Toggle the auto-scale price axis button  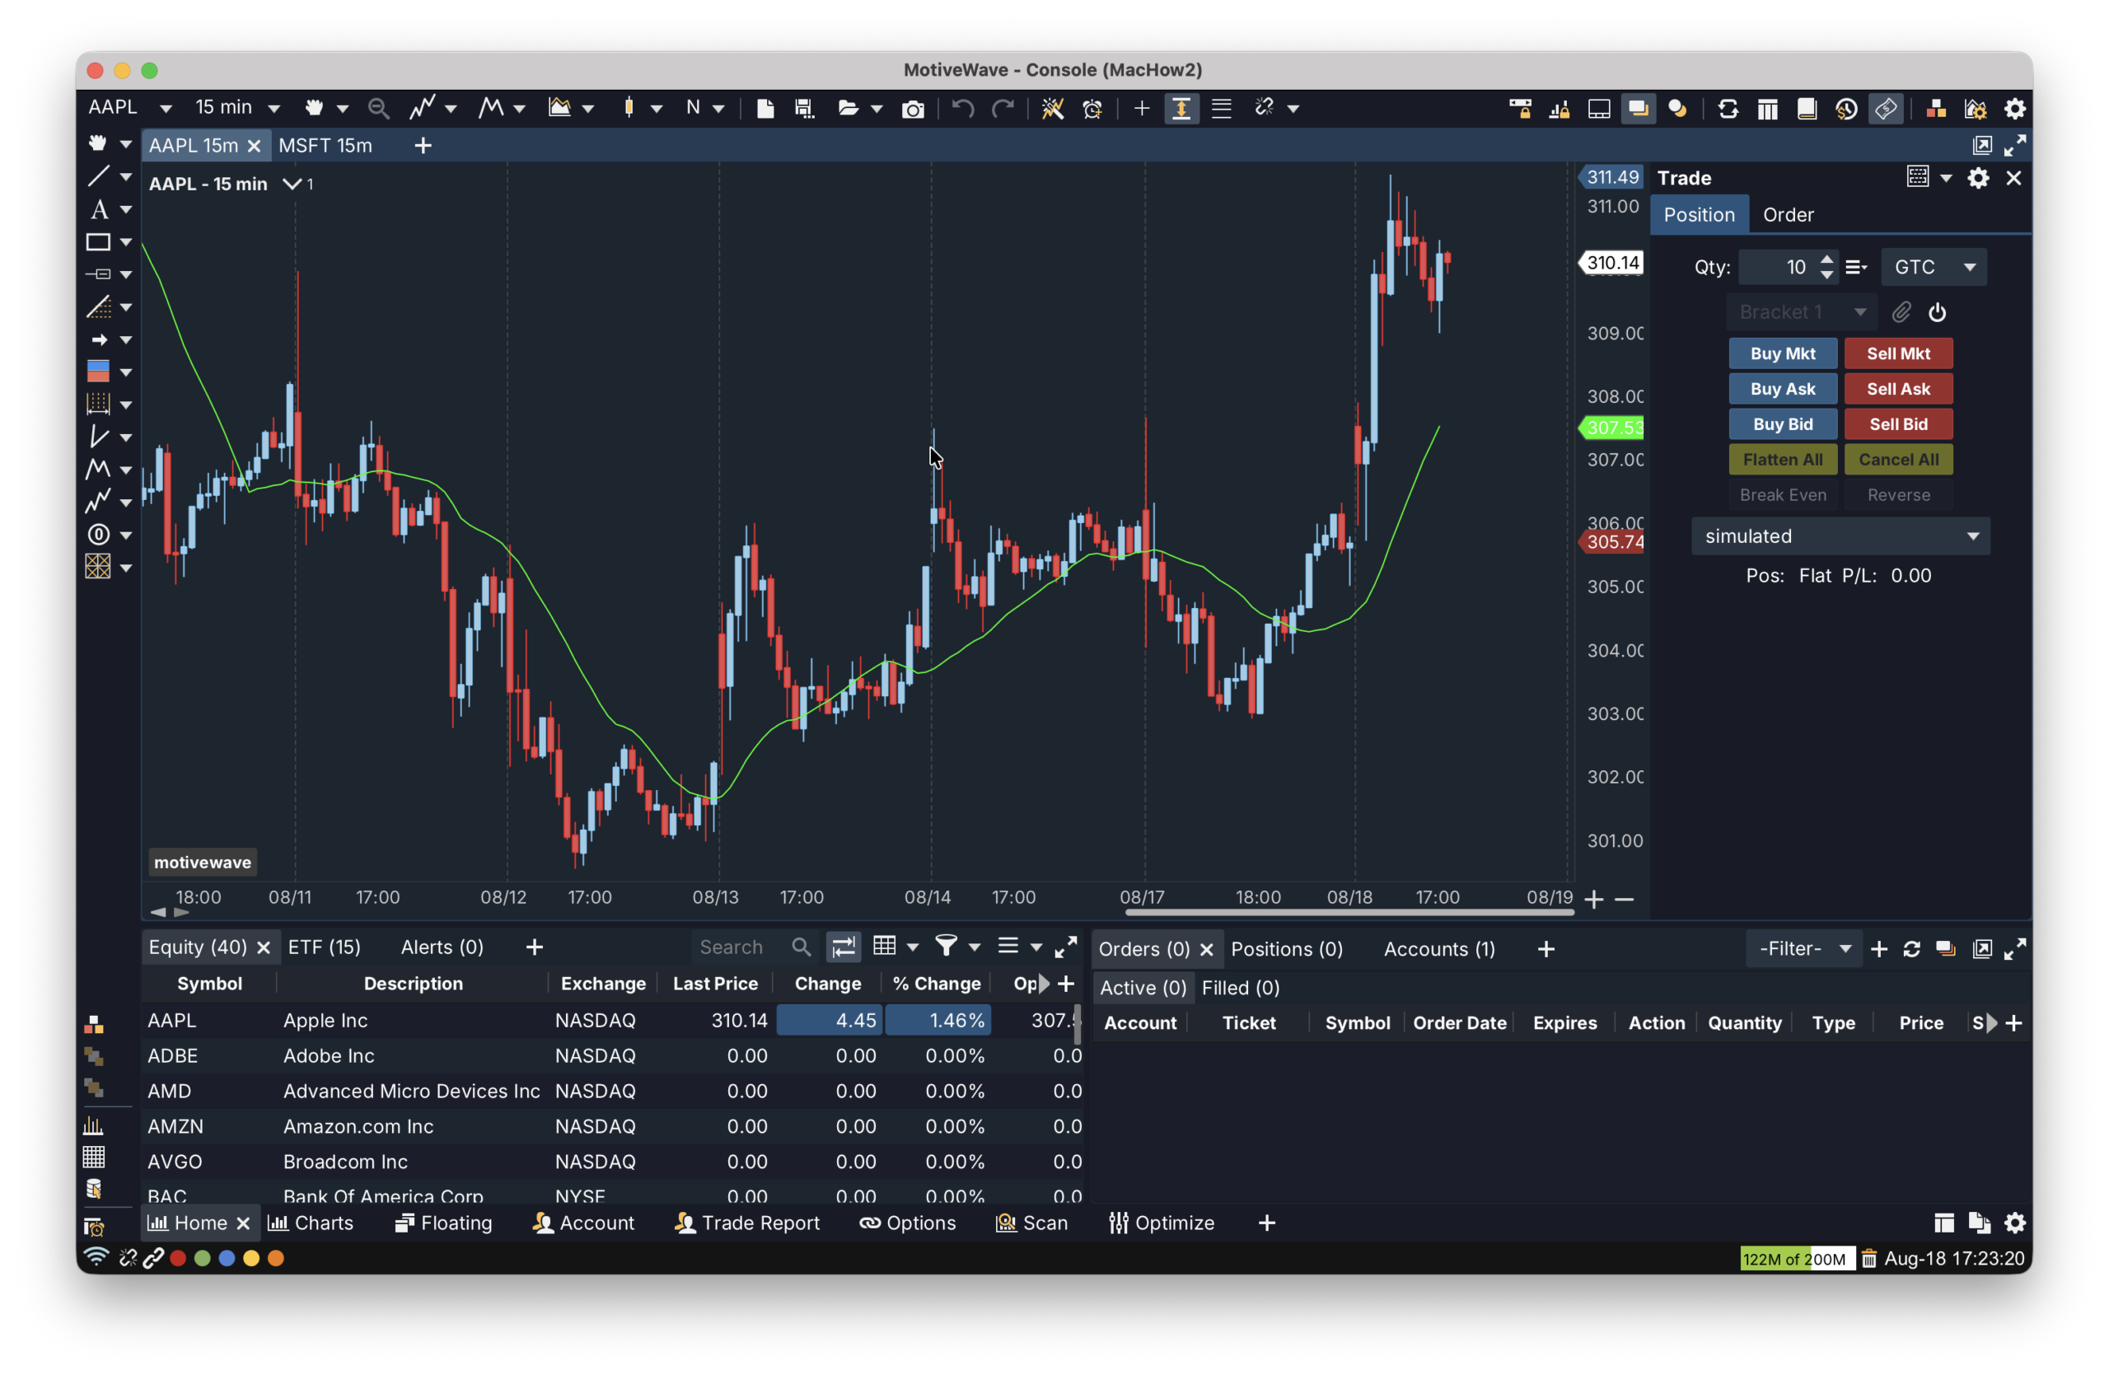1181,108
